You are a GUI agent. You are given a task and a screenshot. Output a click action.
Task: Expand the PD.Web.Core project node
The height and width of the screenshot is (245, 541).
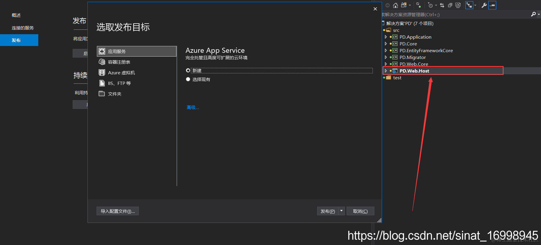pyautogui.click(x=386, y=64)
